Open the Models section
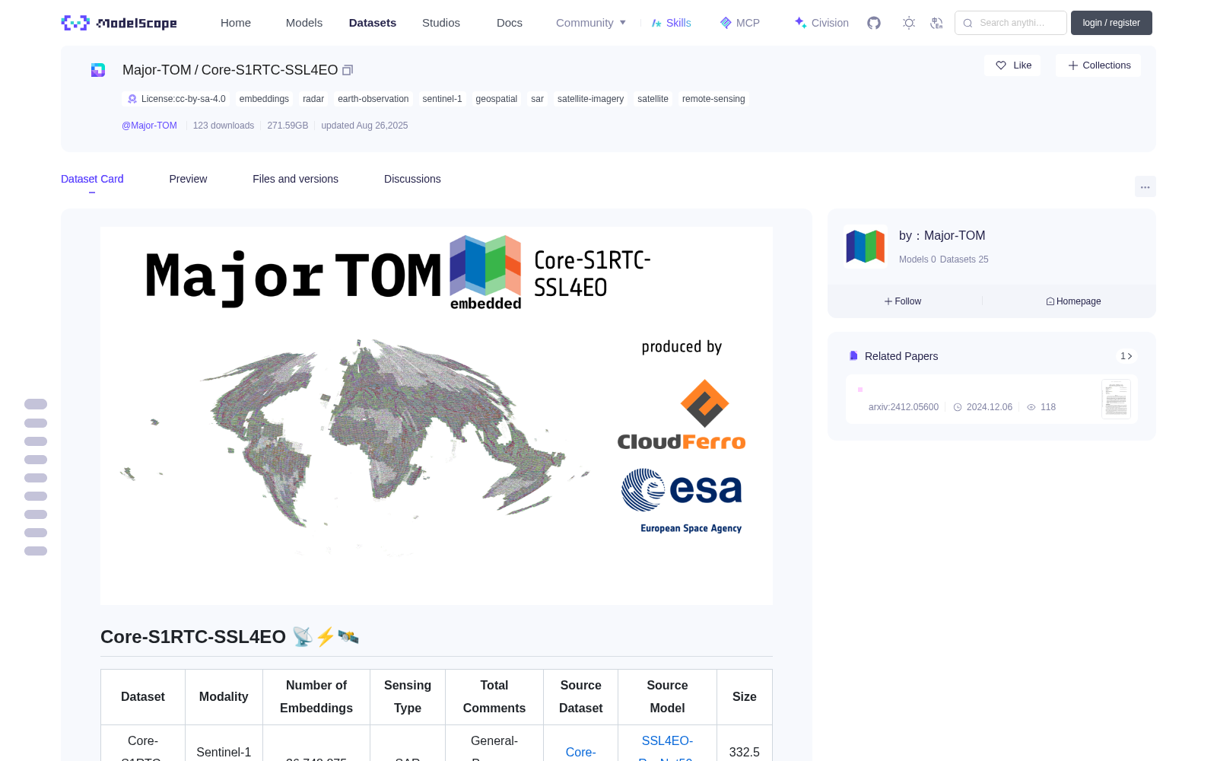This screenshot has height=761, width=1217. 304,23
